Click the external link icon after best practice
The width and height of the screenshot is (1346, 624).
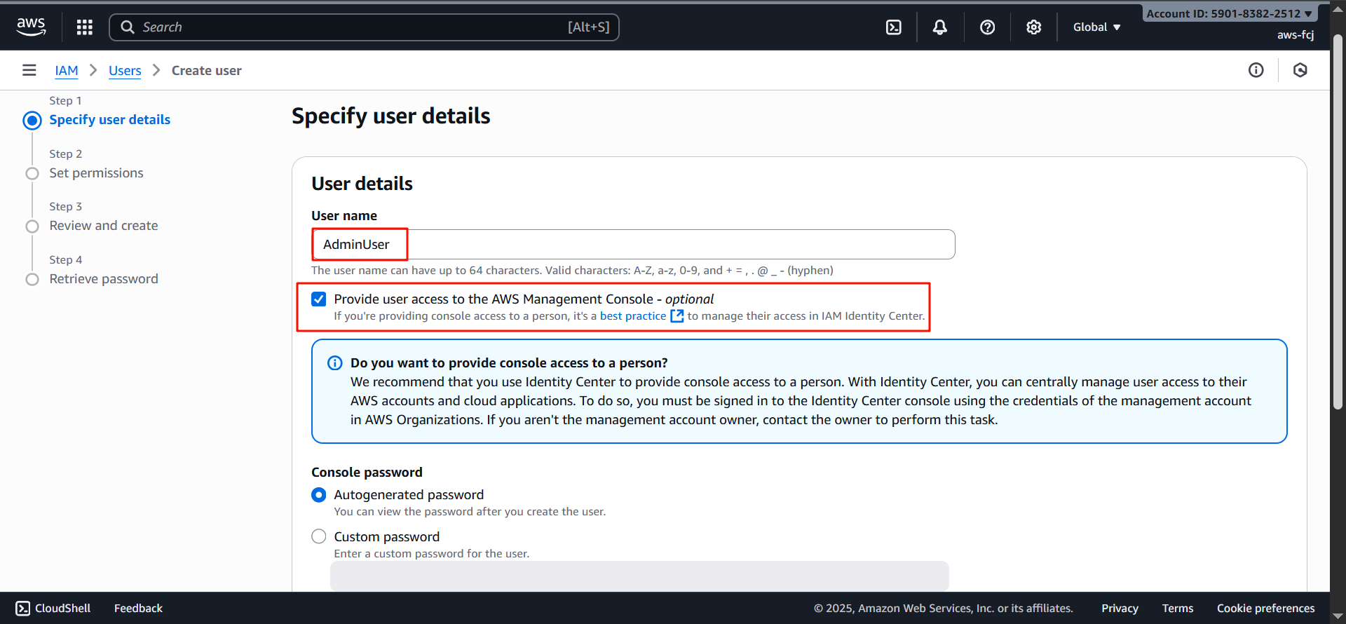pos(677,316)
